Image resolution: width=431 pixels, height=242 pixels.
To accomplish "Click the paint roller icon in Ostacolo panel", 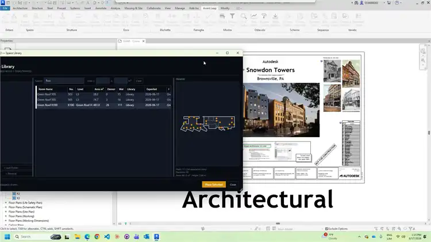I will (264, 16).
